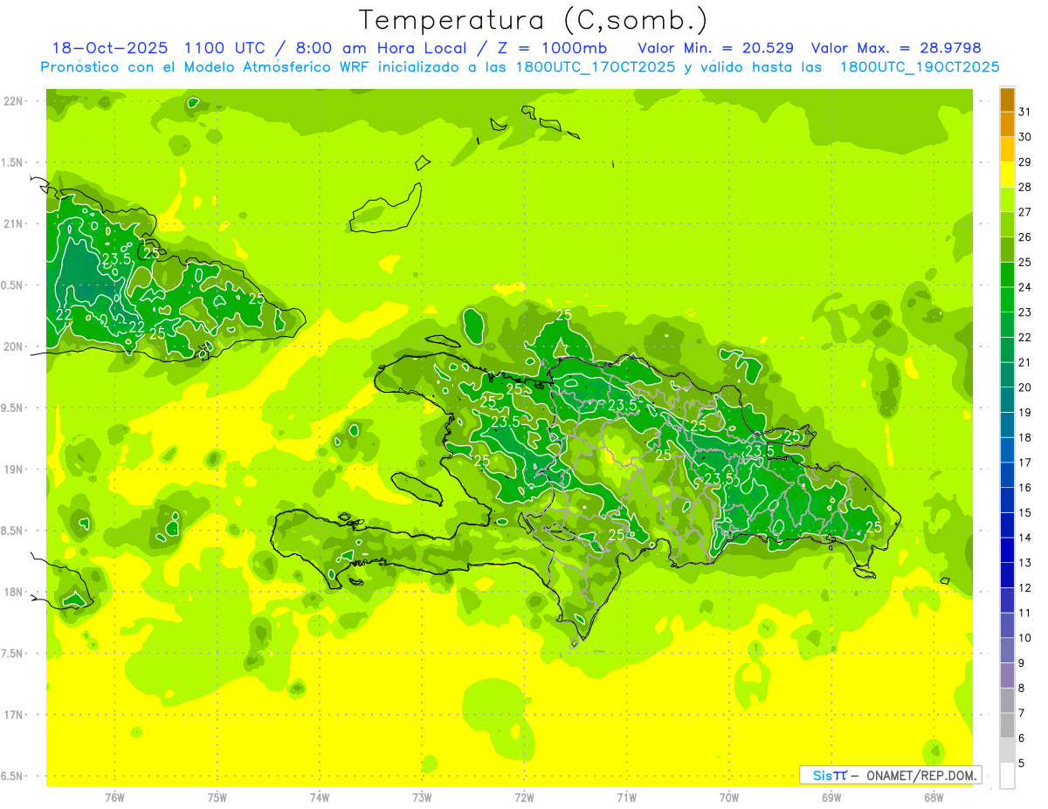Select the dark blue legend swatch between 13 and 14
The width and height of the screenshot is (1048, 809).
(x=1007, y=550)
